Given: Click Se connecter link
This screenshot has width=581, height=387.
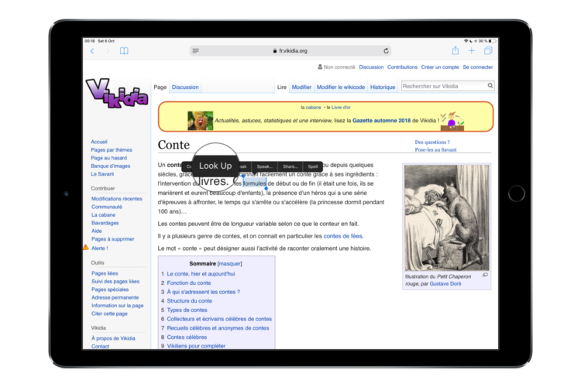Looking at the screenshot, I should [478, 67].
